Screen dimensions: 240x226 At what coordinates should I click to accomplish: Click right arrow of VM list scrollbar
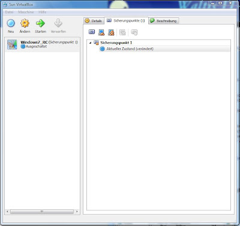(77, 212)
